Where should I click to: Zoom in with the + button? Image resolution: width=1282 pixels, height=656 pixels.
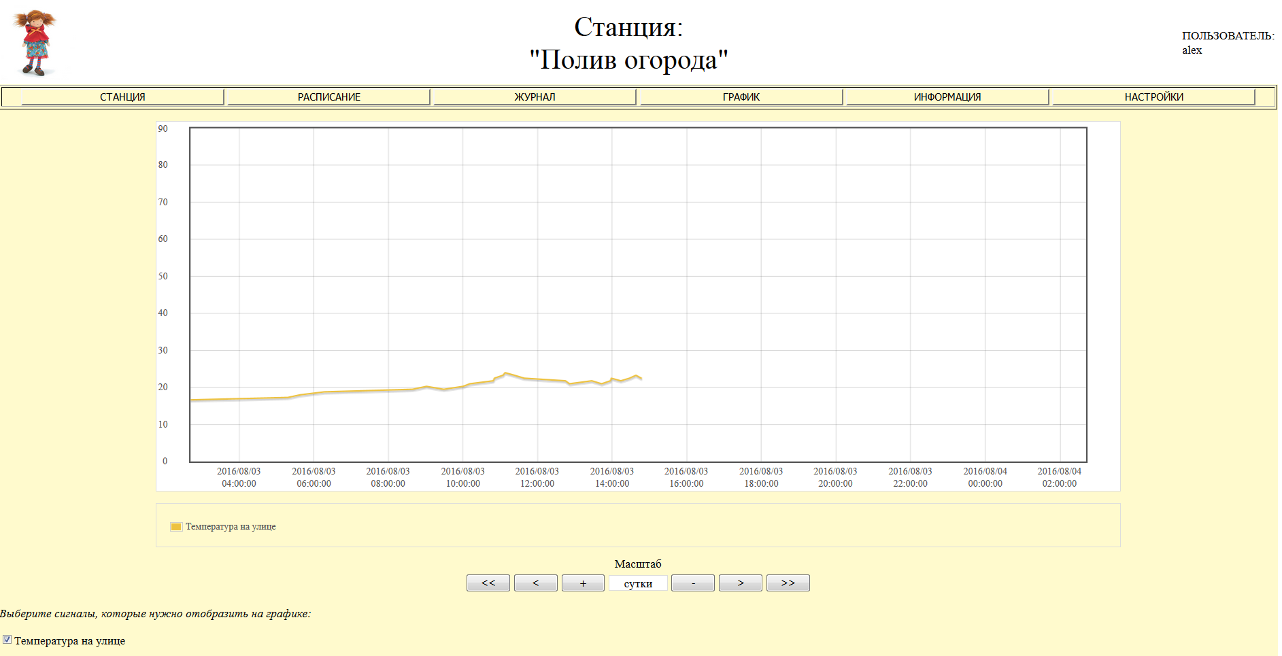(x=583, y=583)
